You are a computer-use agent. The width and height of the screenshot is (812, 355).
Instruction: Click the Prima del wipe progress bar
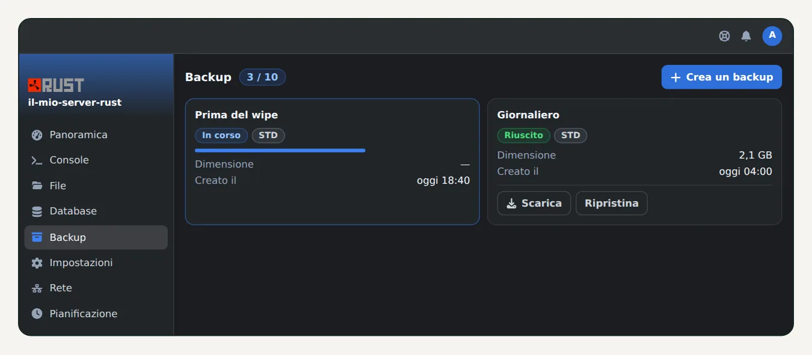coord(280,150)
